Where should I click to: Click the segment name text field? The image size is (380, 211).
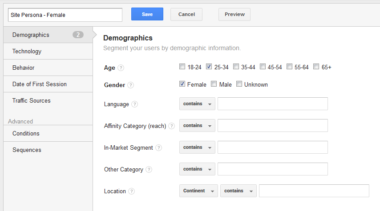pos(65,15)
